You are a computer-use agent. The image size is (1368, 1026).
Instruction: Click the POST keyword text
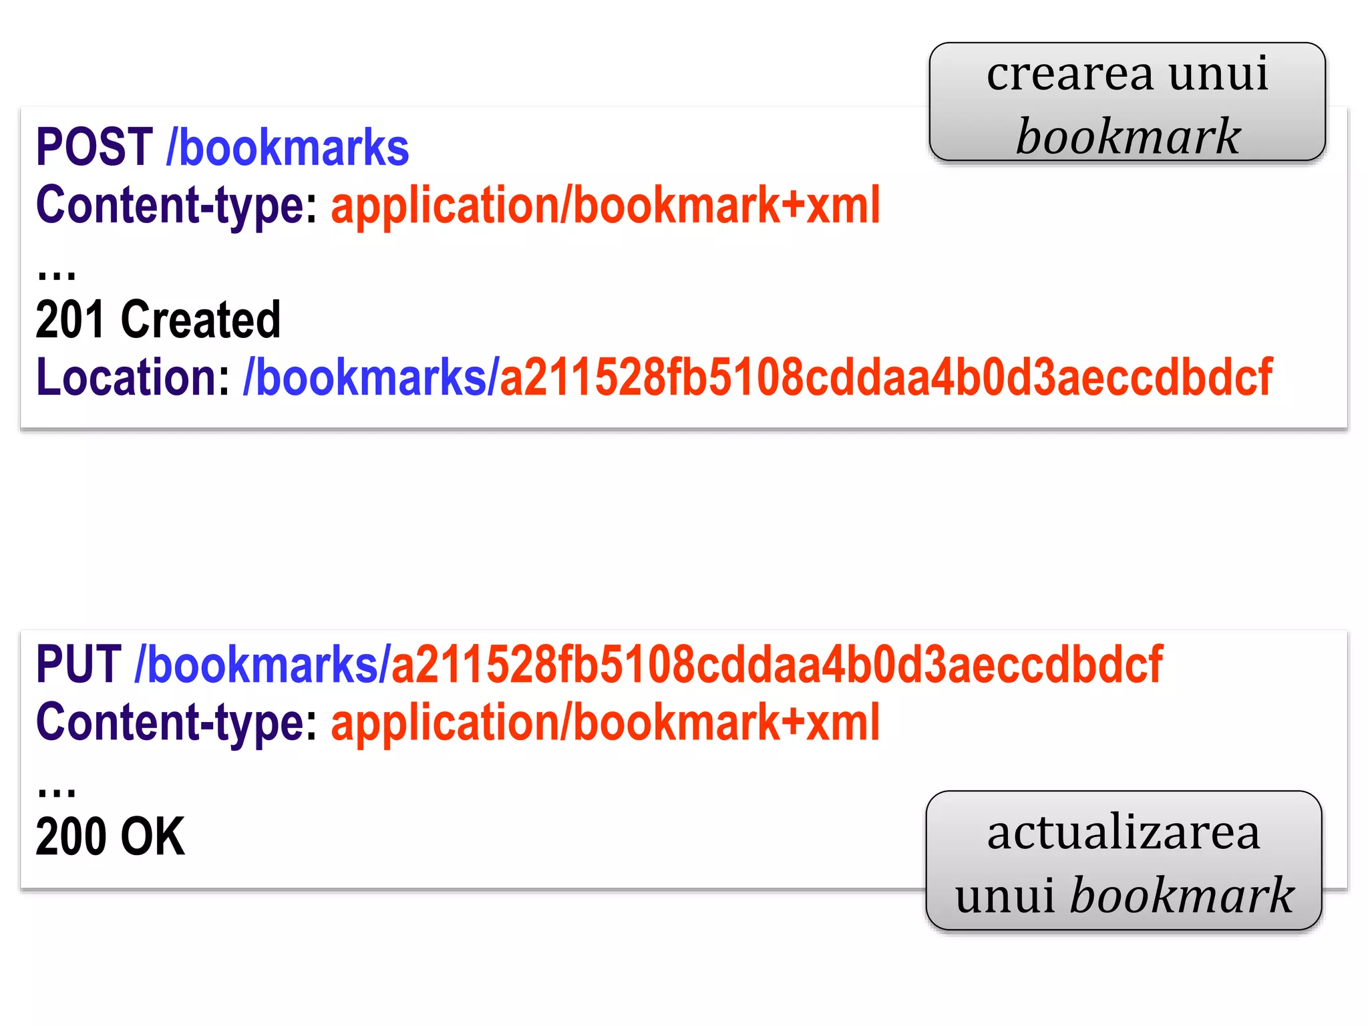click(x=94, y=148)
